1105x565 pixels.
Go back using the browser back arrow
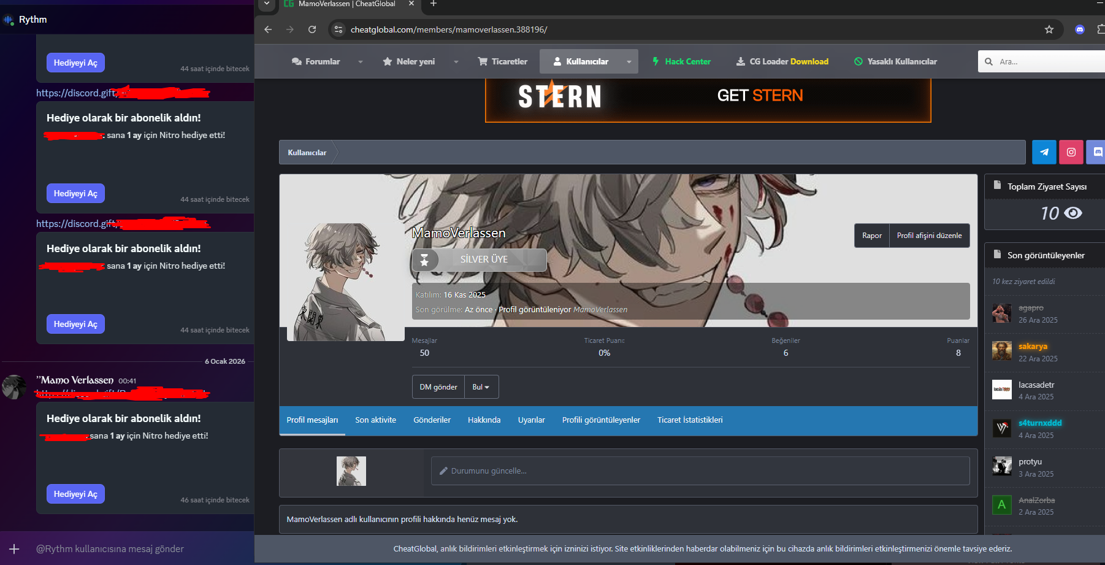pos(268,29)
